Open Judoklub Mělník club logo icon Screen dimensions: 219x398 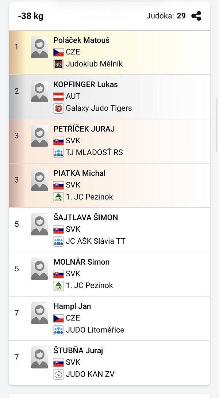click(58, 64)
